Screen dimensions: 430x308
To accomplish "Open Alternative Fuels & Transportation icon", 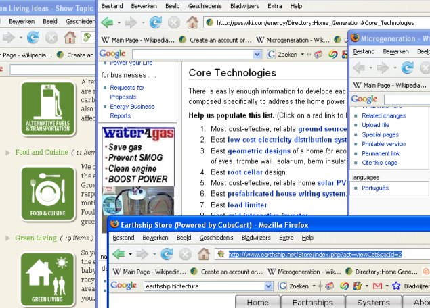I will [48, 109].
